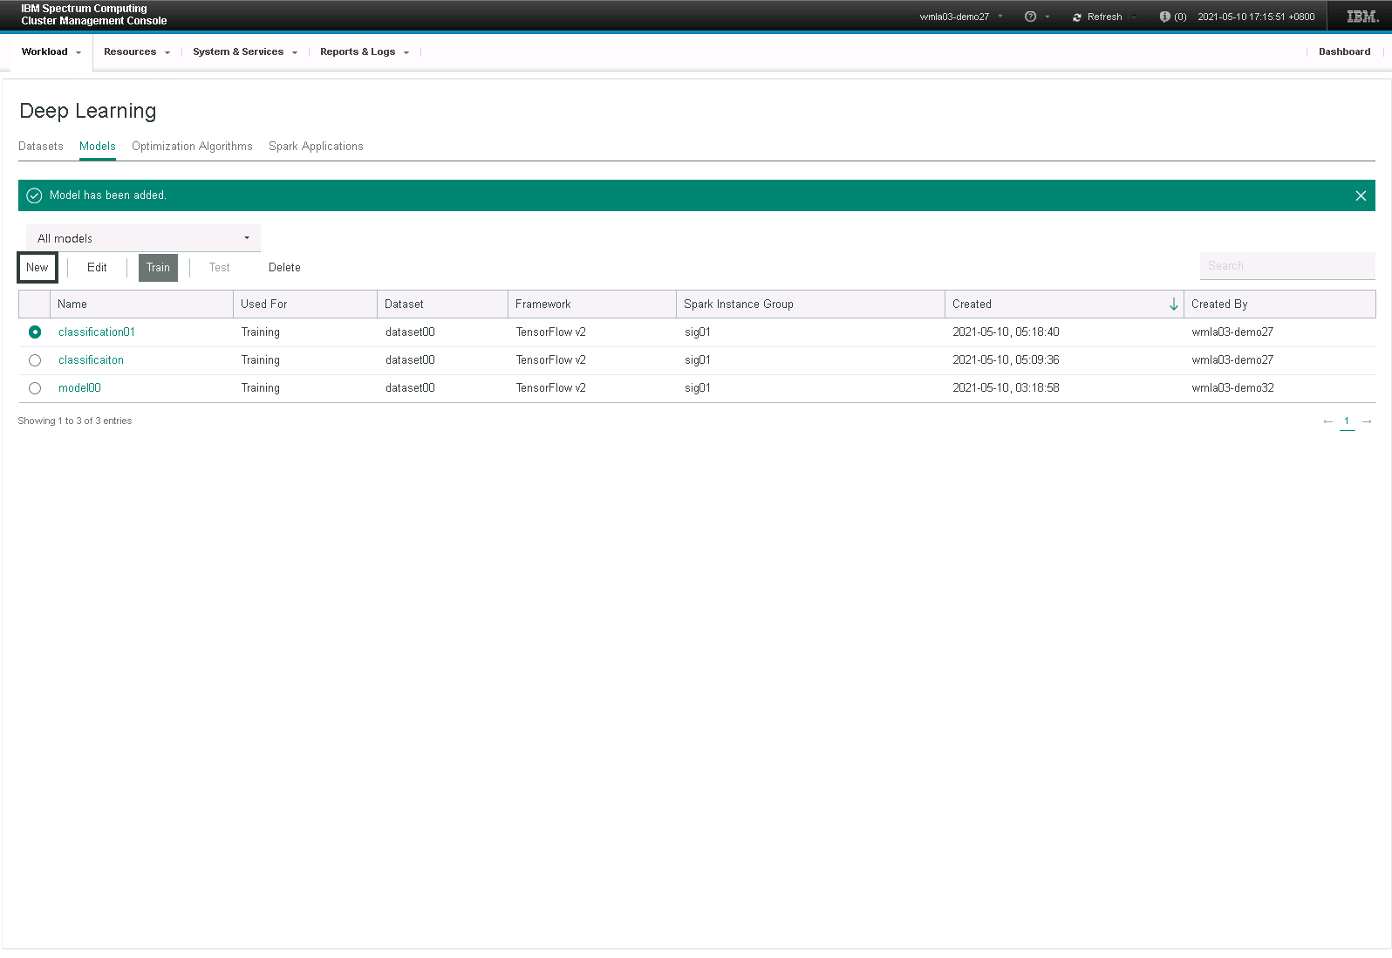Open the Resources menu
Image resolution: width=1392 pixels, height=958 pixels.
(x=137, y=51)
